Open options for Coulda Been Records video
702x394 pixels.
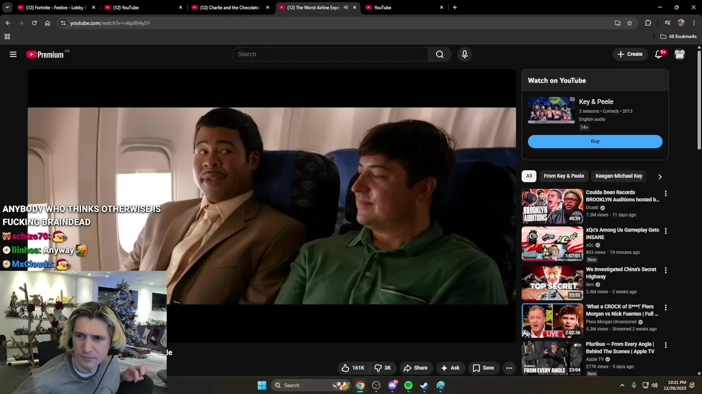click(x=665, y=194)
